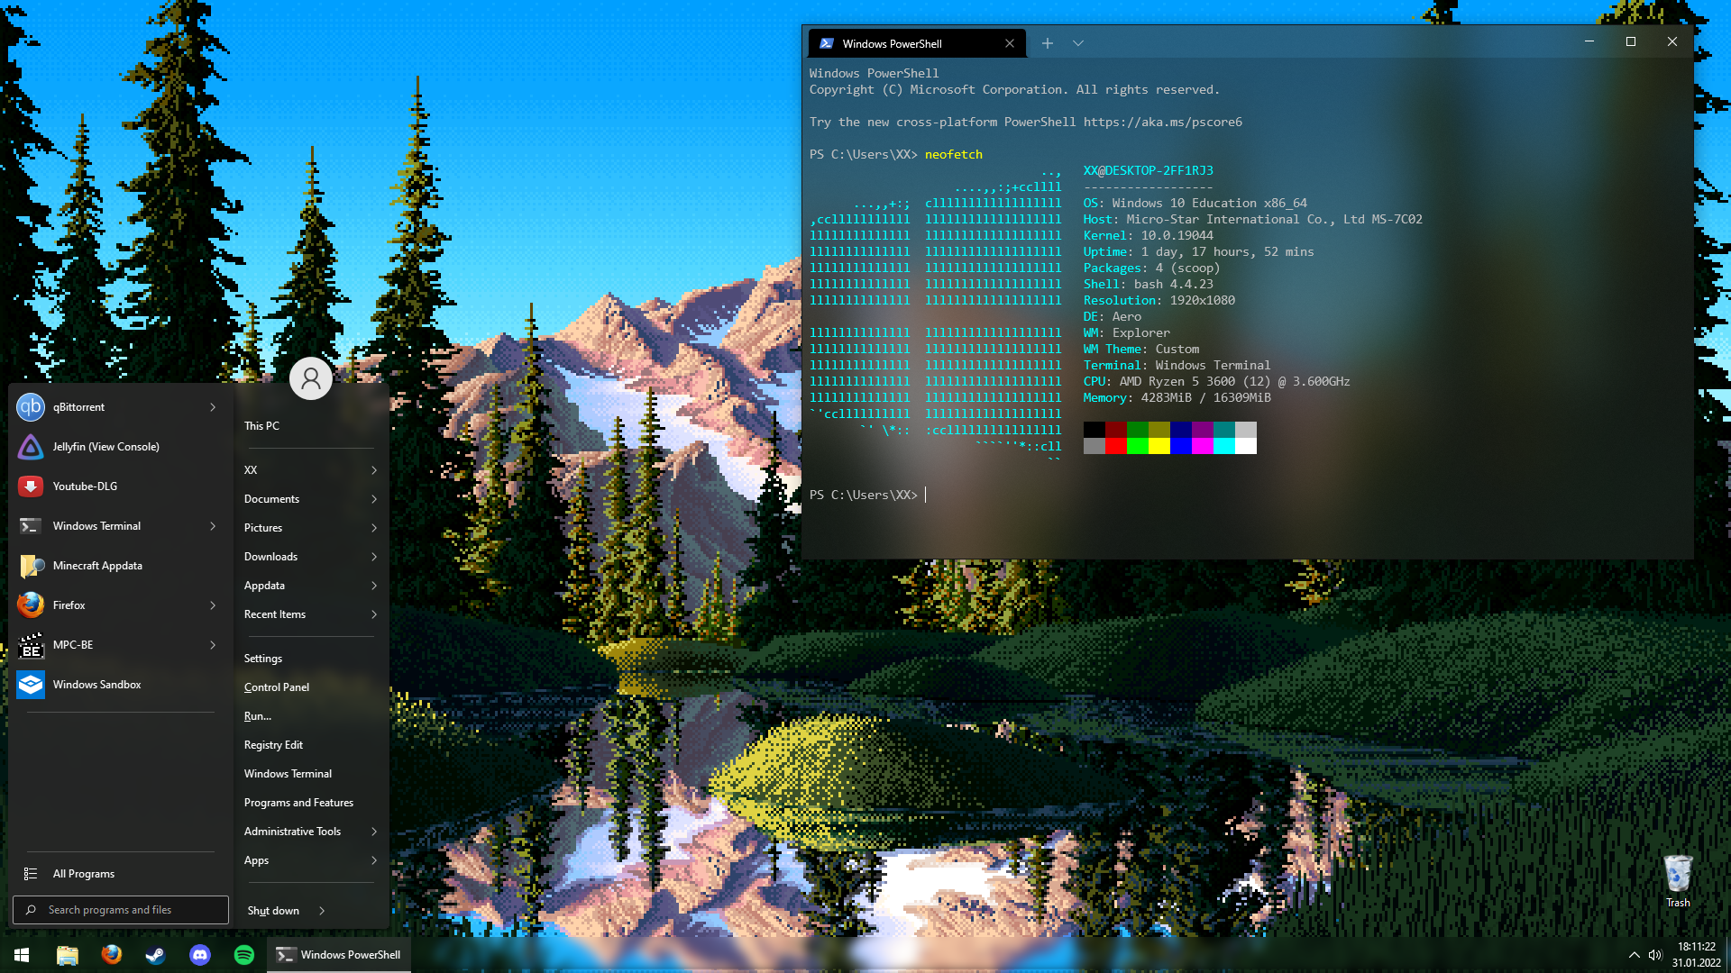Open the new tab dropdown in the terminal
This screenshot has width=1731, height=973.
tap(1078, 43)
